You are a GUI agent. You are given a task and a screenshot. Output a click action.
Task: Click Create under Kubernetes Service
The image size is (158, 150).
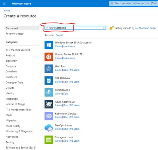58,117
